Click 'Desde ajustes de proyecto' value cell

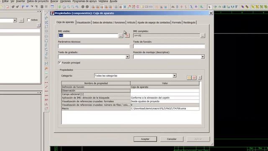pos(165,102)
